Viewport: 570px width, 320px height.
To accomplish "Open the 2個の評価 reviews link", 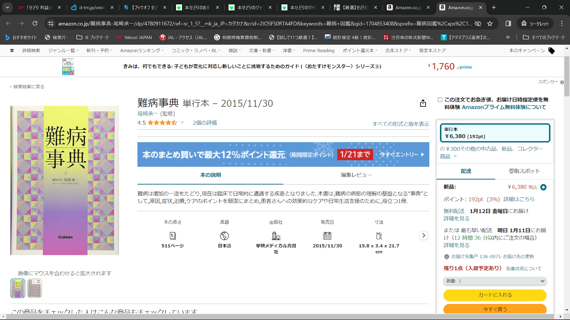I will pos(205,123).
